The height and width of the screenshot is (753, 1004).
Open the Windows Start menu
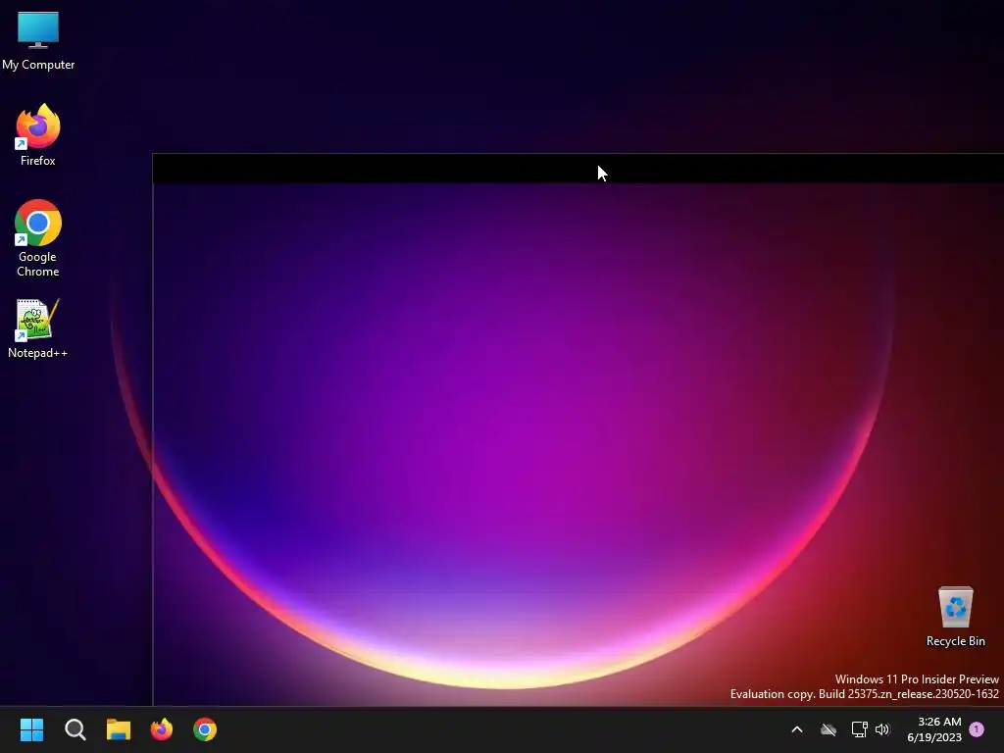(x=31, y=729)
